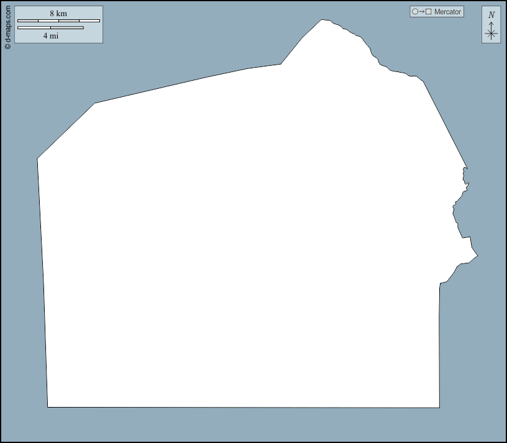Click the "8 km" scale text
Viewport: 507px width, 443px height.
(x=58, y=13)
